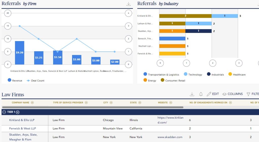The width and height of the screenshot is (259, 142).
Task: Open Fenwick & West LLP company link
Action: [x=23, y=128]
